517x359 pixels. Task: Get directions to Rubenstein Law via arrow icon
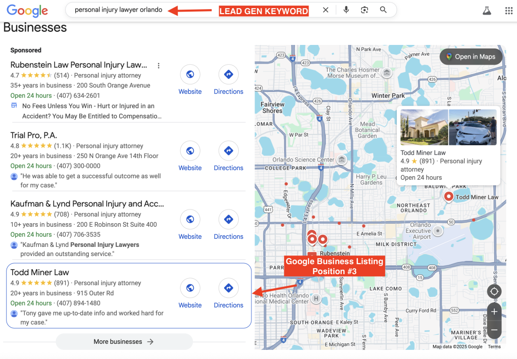[x=229, y=74]
